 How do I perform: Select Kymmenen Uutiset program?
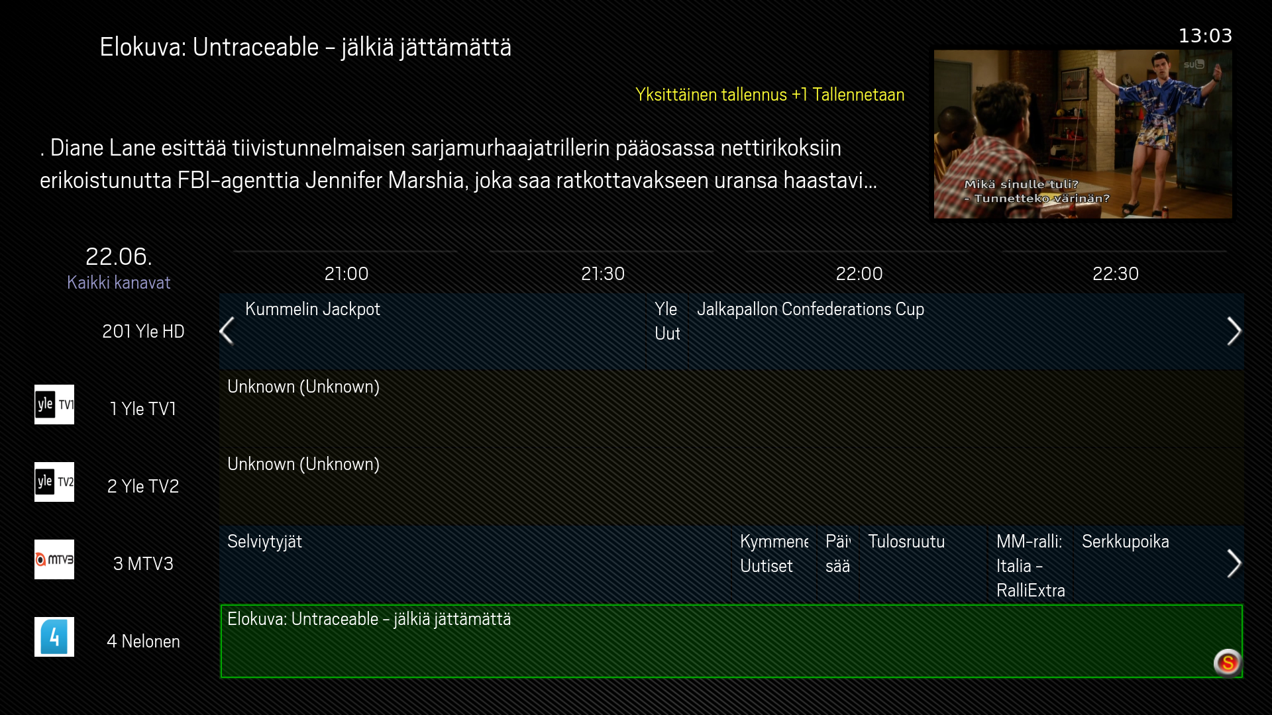point(774,563)
